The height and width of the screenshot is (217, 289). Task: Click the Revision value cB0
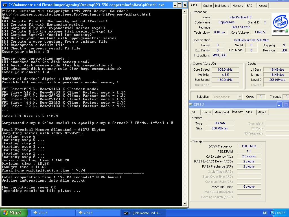[x=283, y=50]
